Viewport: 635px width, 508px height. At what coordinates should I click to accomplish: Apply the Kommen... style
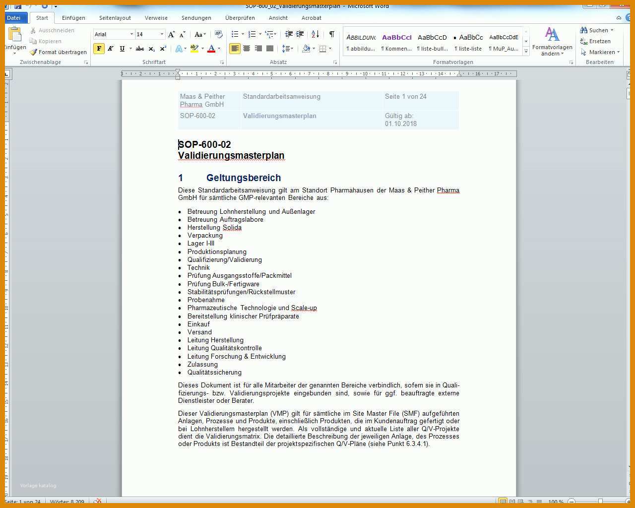click(x=396, y=42)
